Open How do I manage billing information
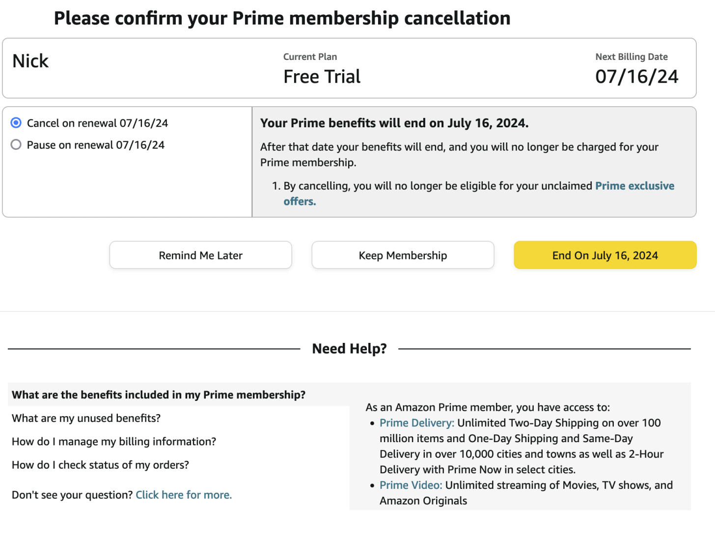This screenshot has width=715, height=534. [x=114, y=442]
